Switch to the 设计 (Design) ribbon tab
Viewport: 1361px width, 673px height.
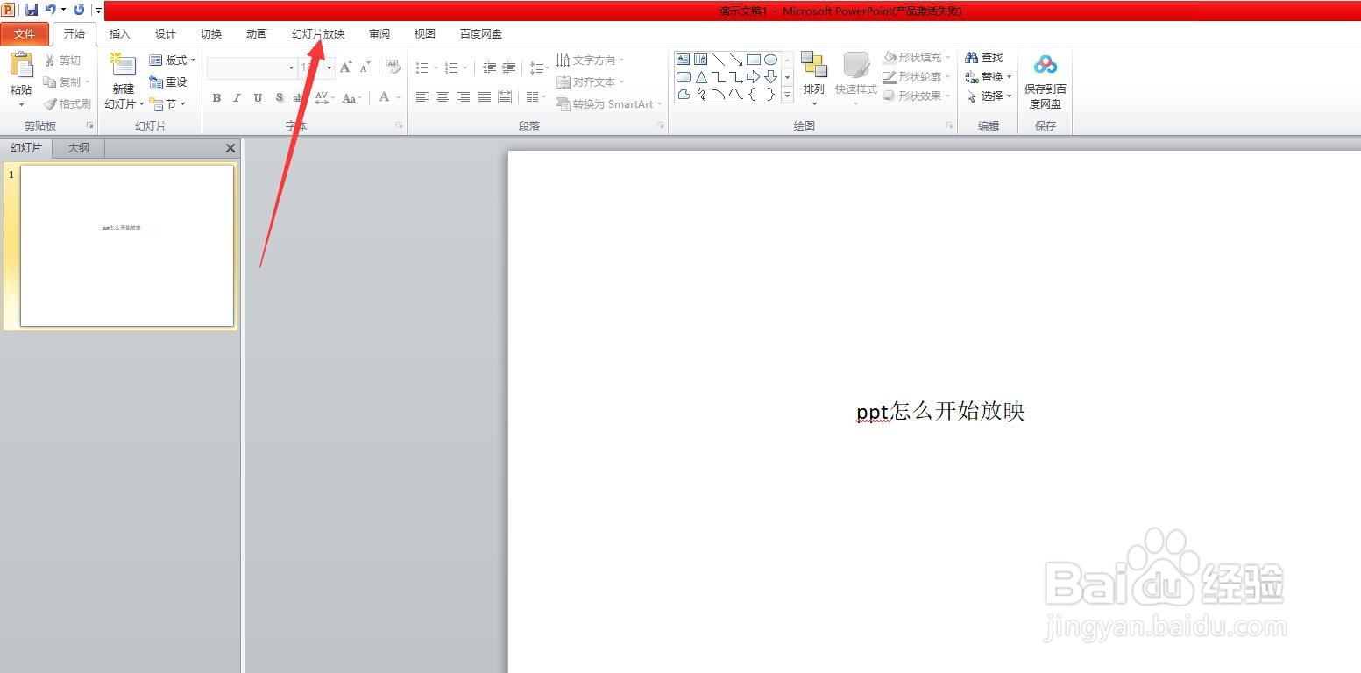coord(165,34)
